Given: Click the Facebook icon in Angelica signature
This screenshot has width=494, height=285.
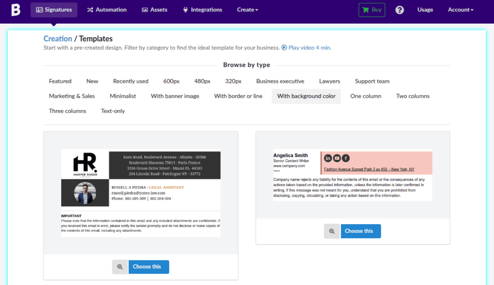Looking at the screenshot, I should click(x=345, y=158).
